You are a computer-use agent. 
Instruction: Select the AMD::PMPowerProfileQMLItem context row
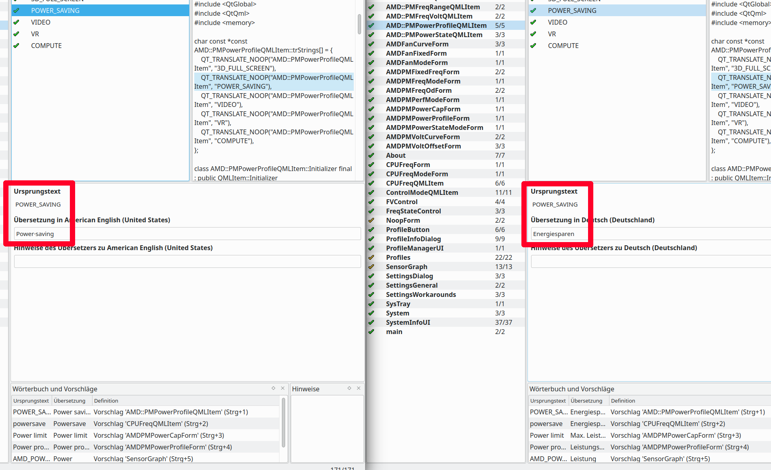pos(445,25)
